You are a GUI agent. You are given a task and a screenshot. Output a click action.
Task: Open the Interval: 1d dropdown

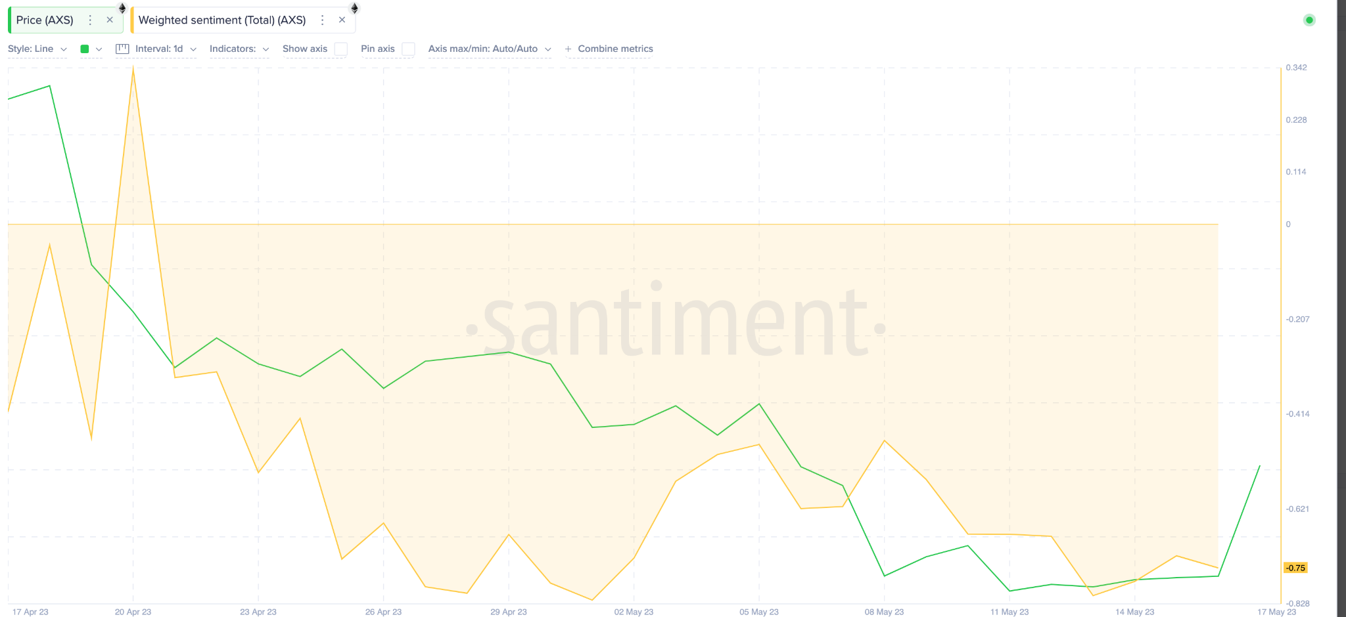coord(165,49)
